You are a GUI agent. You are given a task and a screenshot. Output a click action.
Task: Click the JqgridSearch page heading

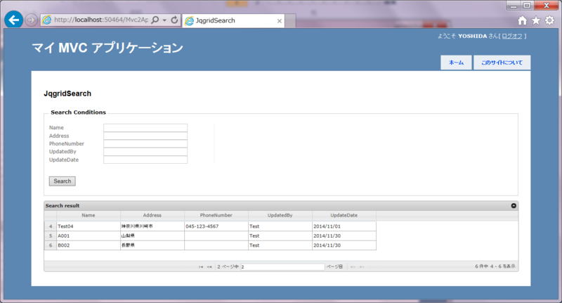pos(67,94)
